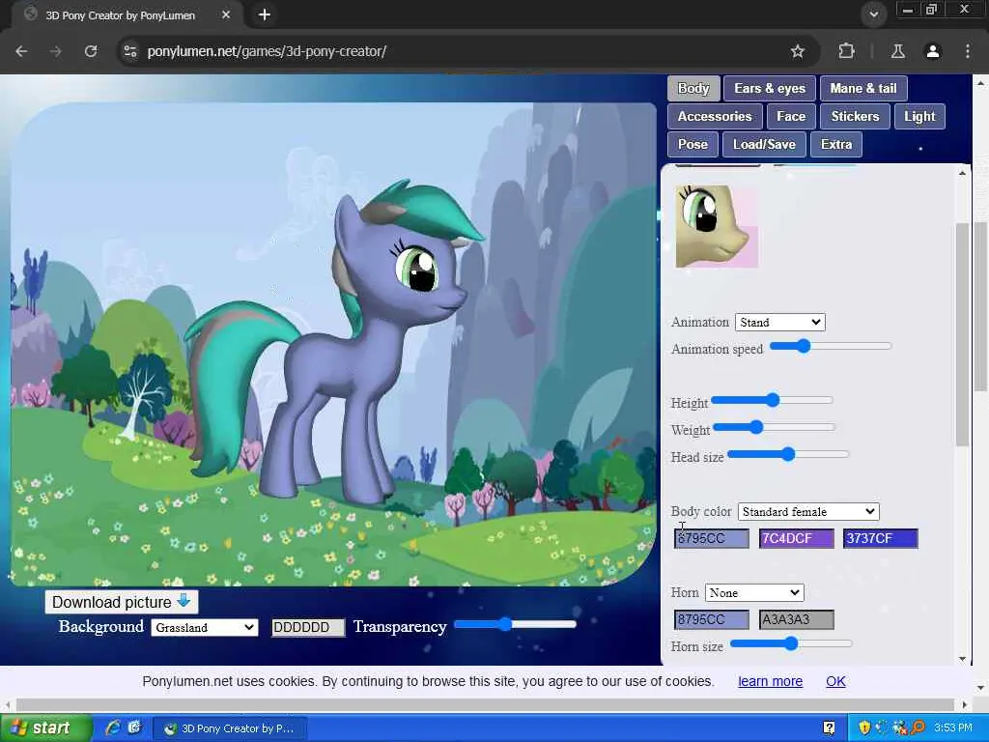989x742 pixels.
Task: Open the Light tab
Action: point(919,116)
